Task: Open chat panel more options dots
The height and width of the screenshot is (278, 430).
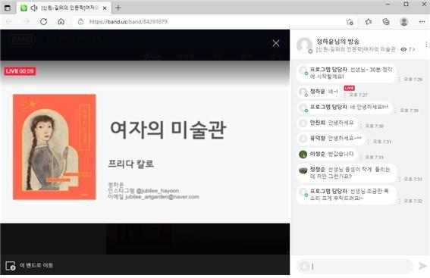Action: (426, 45)
